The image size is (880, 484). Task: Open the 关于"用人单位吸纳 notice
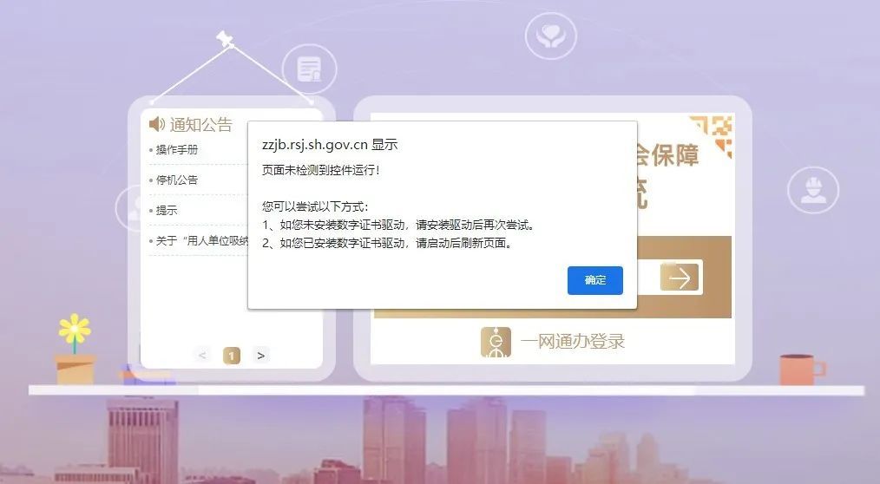pyautogui.click(x=202, y=240)
